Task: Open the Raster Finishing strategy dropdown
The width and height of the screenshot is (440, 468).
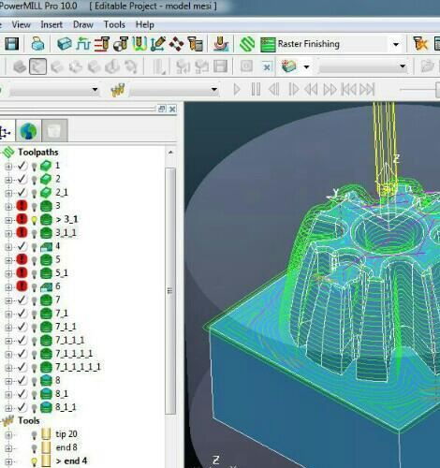Action: point(396,44)
